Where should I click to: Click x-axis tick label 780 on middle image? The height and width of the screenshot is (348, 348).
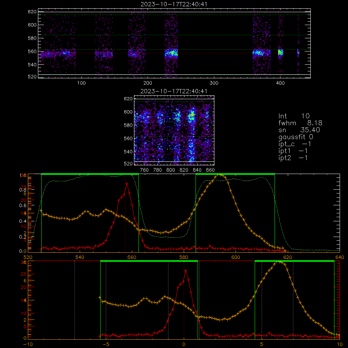coord(158,170)
